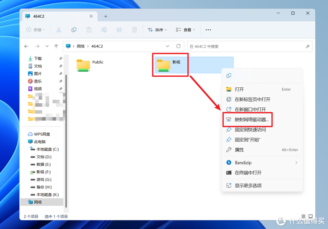Switch to large thumbnails view icon
This screenshot has width=328, height=229.
coord(311,216)
